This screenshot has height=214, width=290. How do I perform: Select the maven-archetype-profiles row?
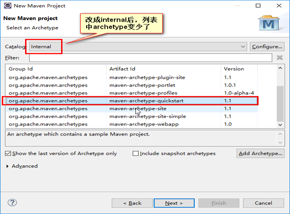coord(131,93)
